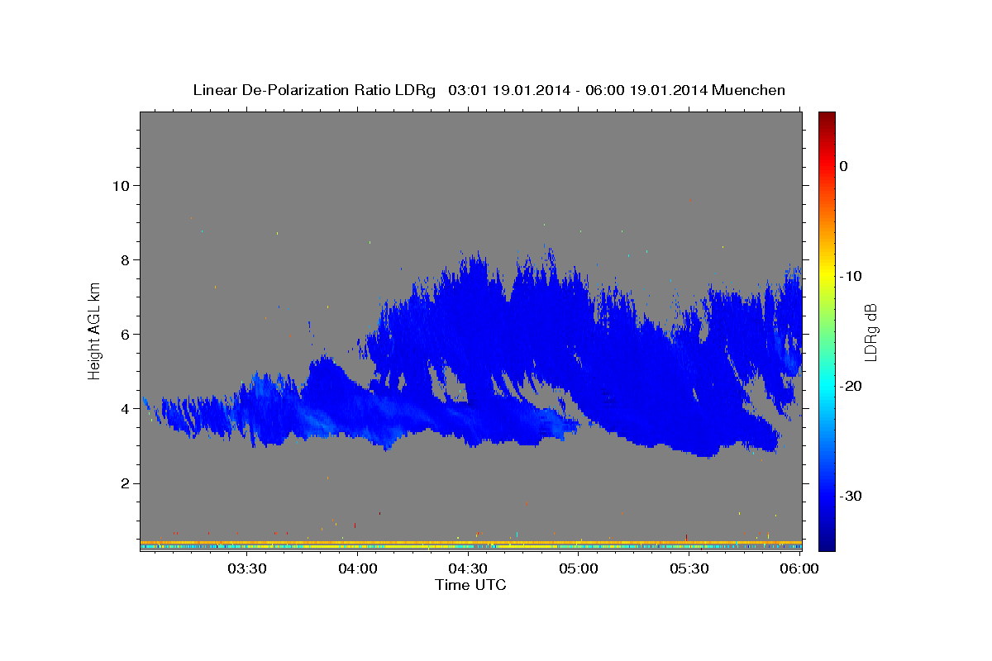Click the date range "03:01 19.01.2014 - 06:00 19.01.2014" in the title
This screenshot has height=661, width=992.
pyautogui.click(x=577, y=90)
